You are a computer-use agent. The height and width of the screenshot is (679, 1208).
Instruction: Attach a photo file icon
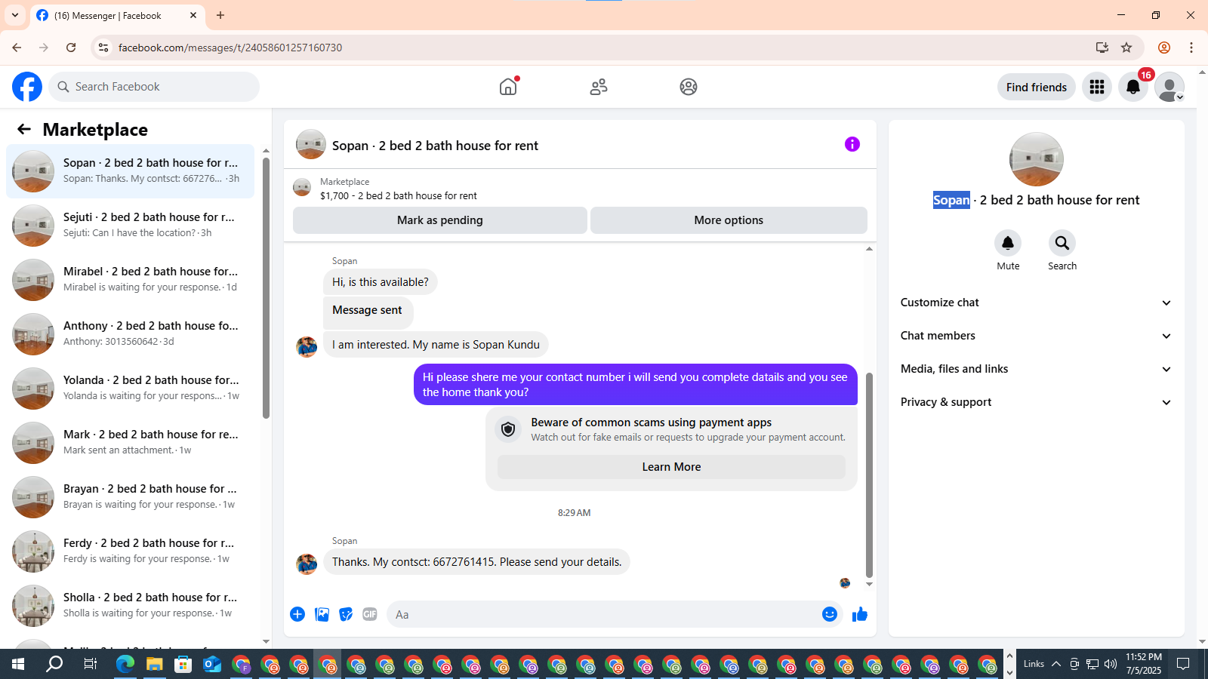tap(322, 614)
